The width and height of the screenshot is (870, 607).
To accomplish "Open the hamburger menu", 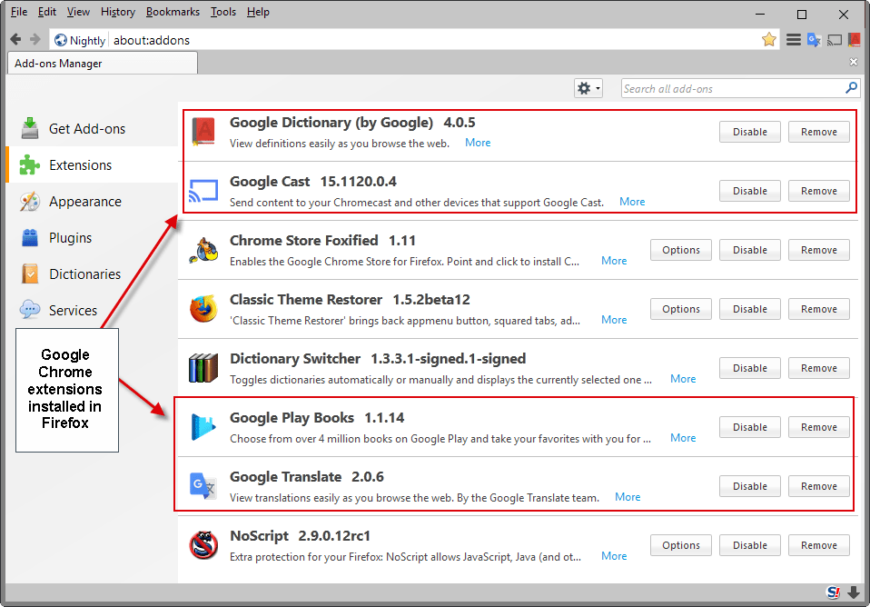I will [793, 40].
